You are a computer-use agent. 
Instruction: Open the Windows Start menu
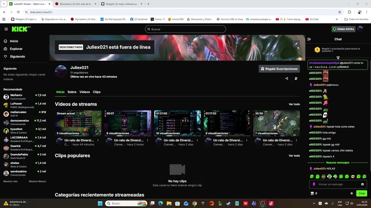pos(100,203)
